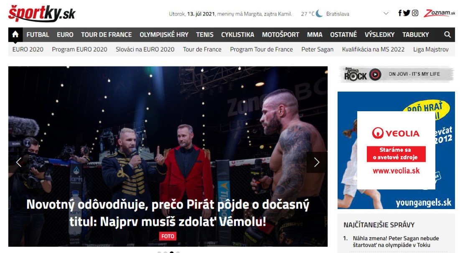Image resolution: width=460 pixels, height=253 pixels.
Task: Open the MMA menu item
Action: pyautogui.click(x=315, y=35)
